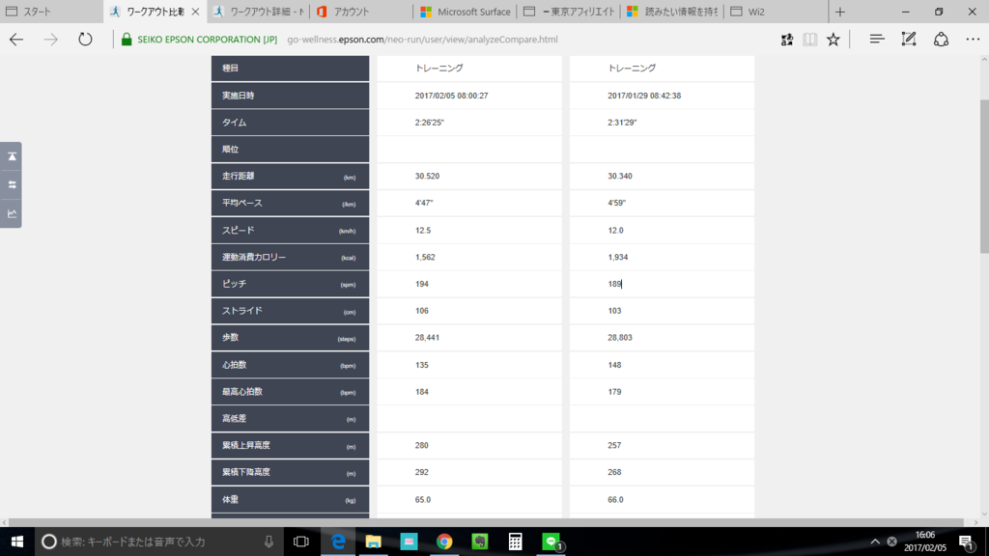Click the Edge icon on taskbar
This screenshot has width=989, height=556.
click(x=338, y=542)
